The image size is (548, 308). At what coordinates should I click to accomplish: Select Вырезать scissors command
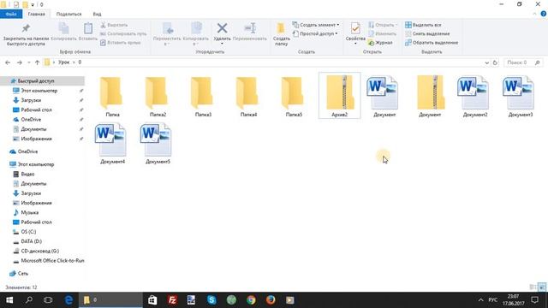click(x=114, y=25)
